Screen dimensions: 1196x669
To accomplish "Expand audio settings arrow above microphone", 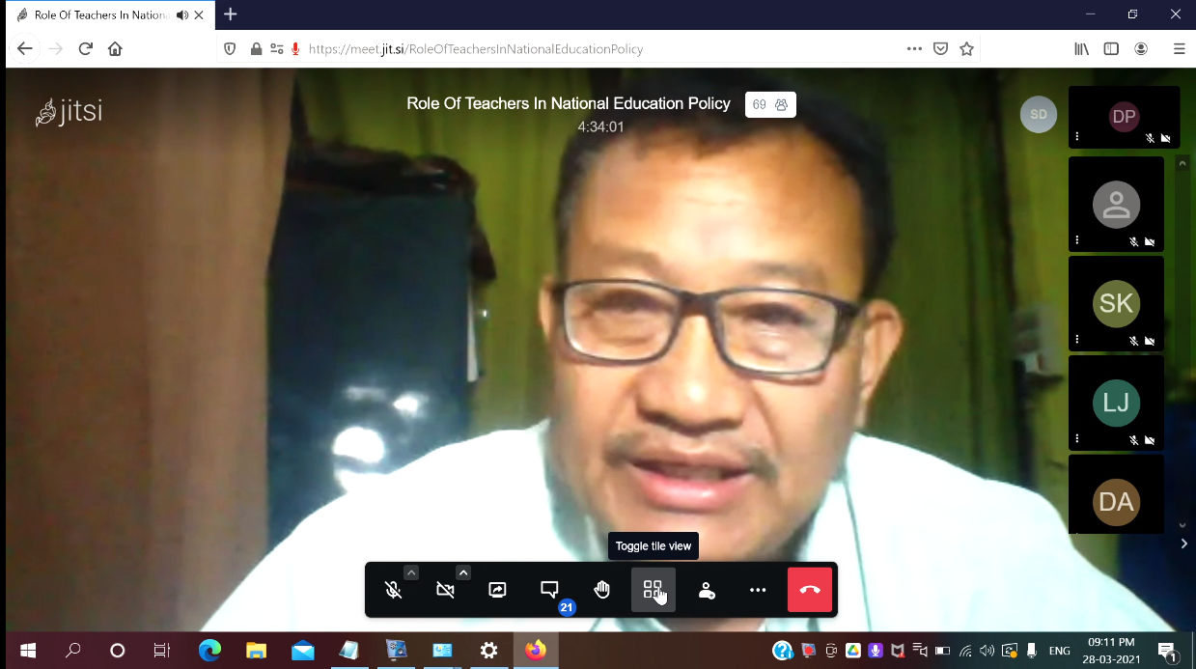I will pos(411,572).
